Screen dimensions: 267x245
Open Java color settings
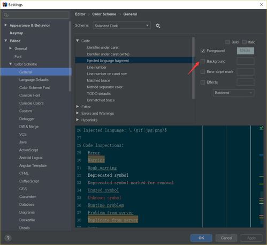tap(23, 142)
